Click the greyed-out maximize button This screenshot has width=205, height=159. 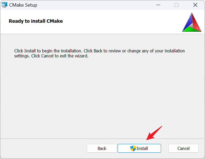tap(176, 5)
